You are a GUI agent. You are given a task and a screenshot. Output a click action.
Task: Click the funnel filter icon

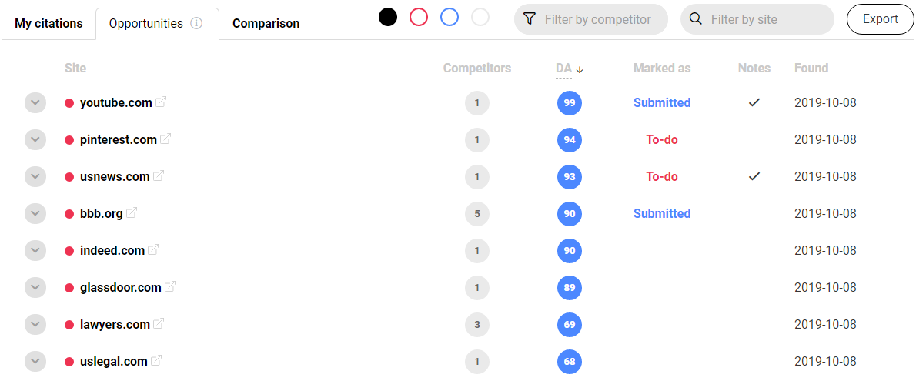pos(530,19)
